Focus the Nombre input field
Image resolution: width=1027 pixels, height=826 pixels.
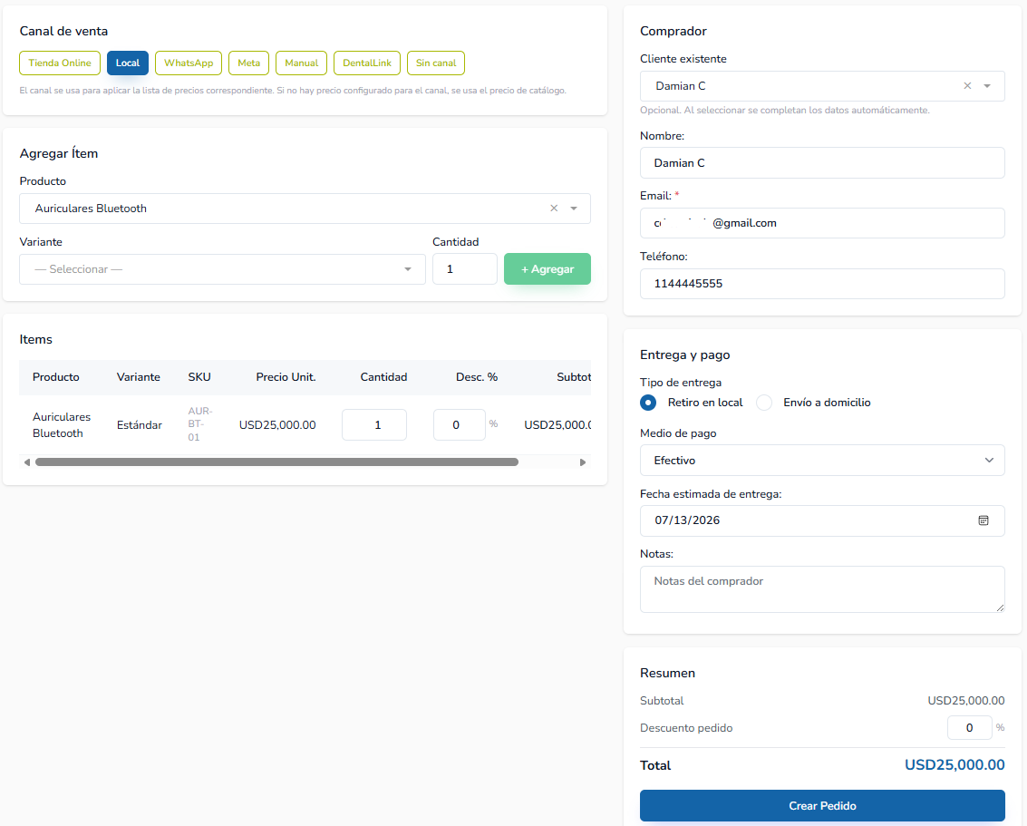822,163
